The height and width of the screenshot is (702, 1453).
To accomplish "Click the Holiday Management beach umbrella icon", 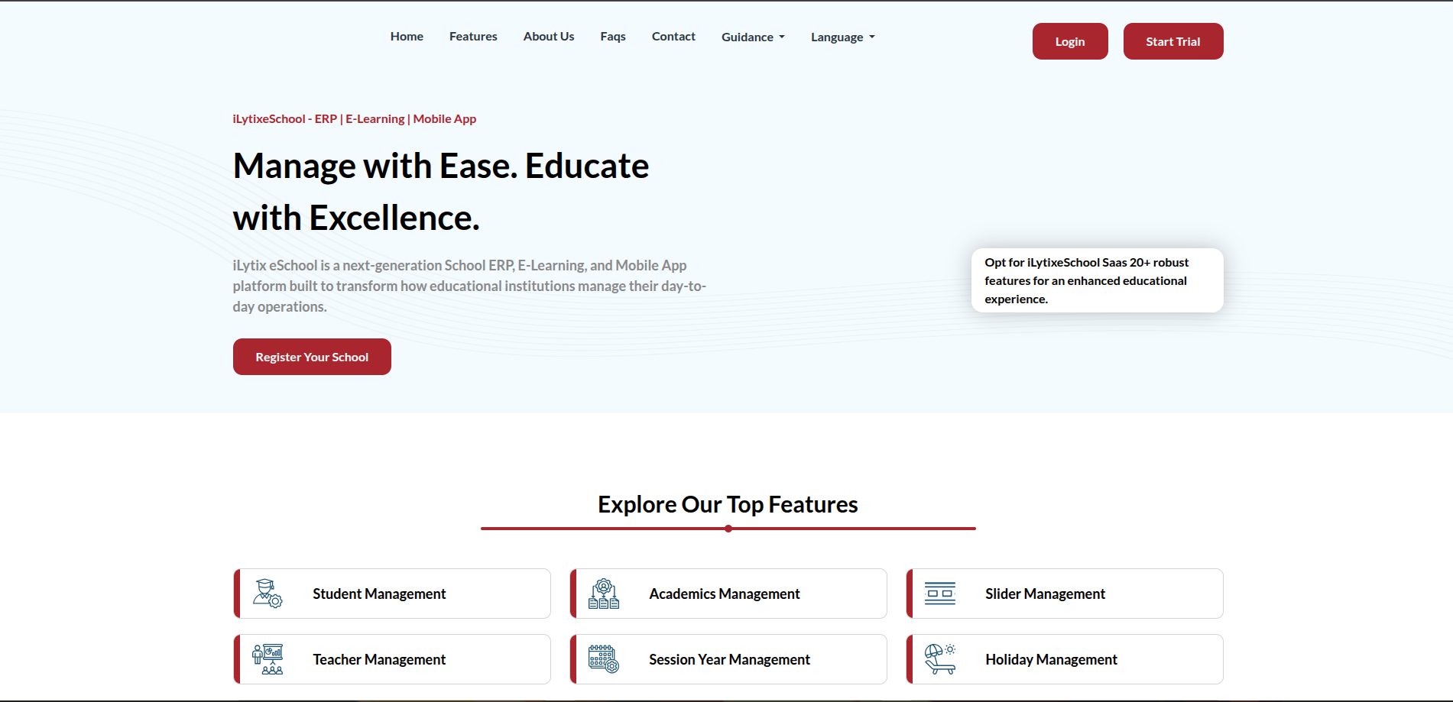I will pyautogui.click(x=940, y=659).
